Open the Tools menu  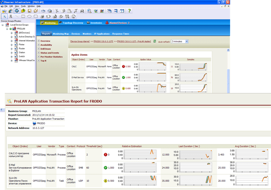23,6
